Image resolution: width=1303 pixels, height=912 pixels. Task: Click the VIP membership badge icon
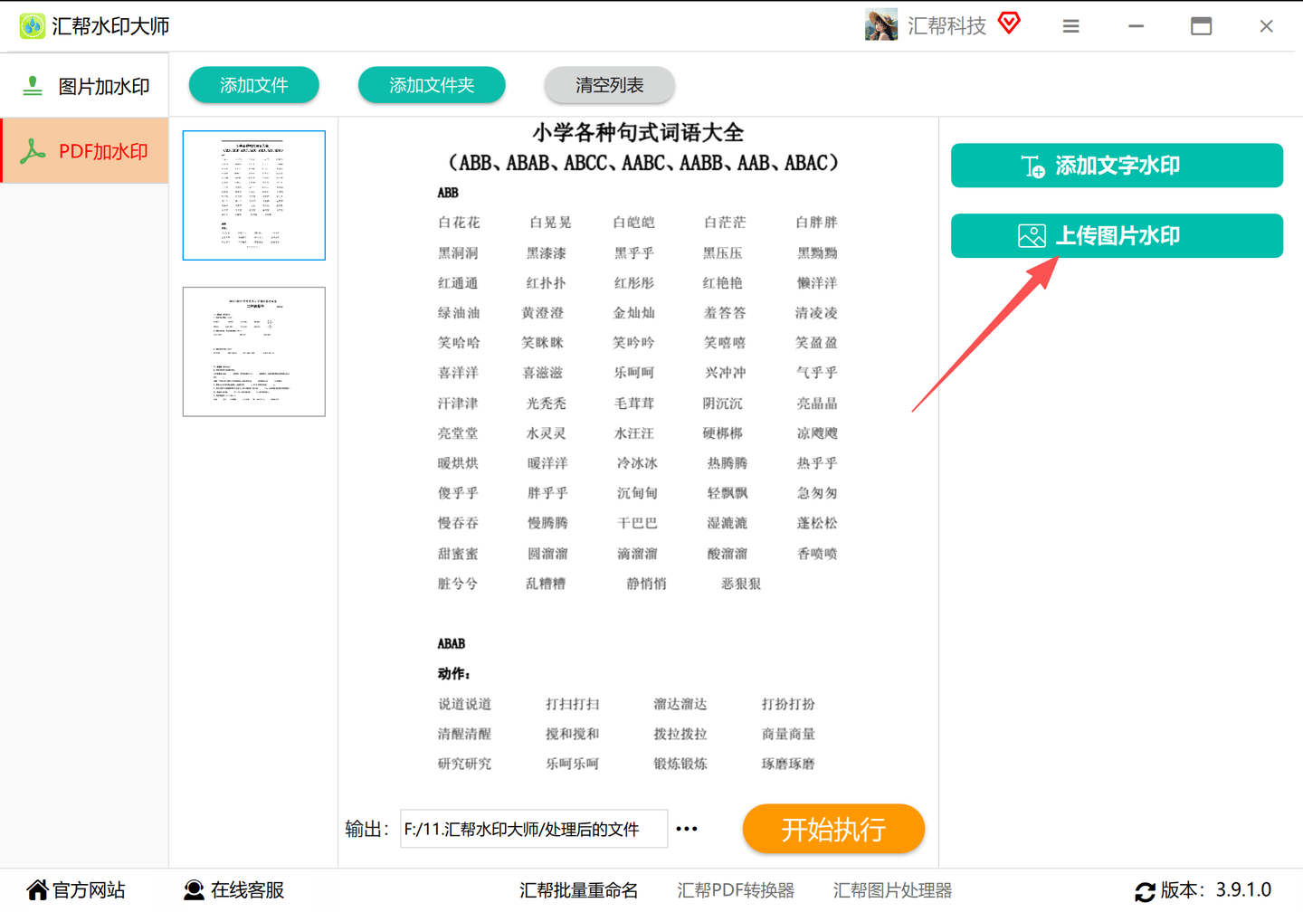coord(1008,24)
